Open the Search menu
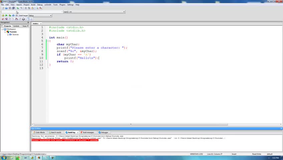The image size is (283, 160). click(x=19, y=5)
